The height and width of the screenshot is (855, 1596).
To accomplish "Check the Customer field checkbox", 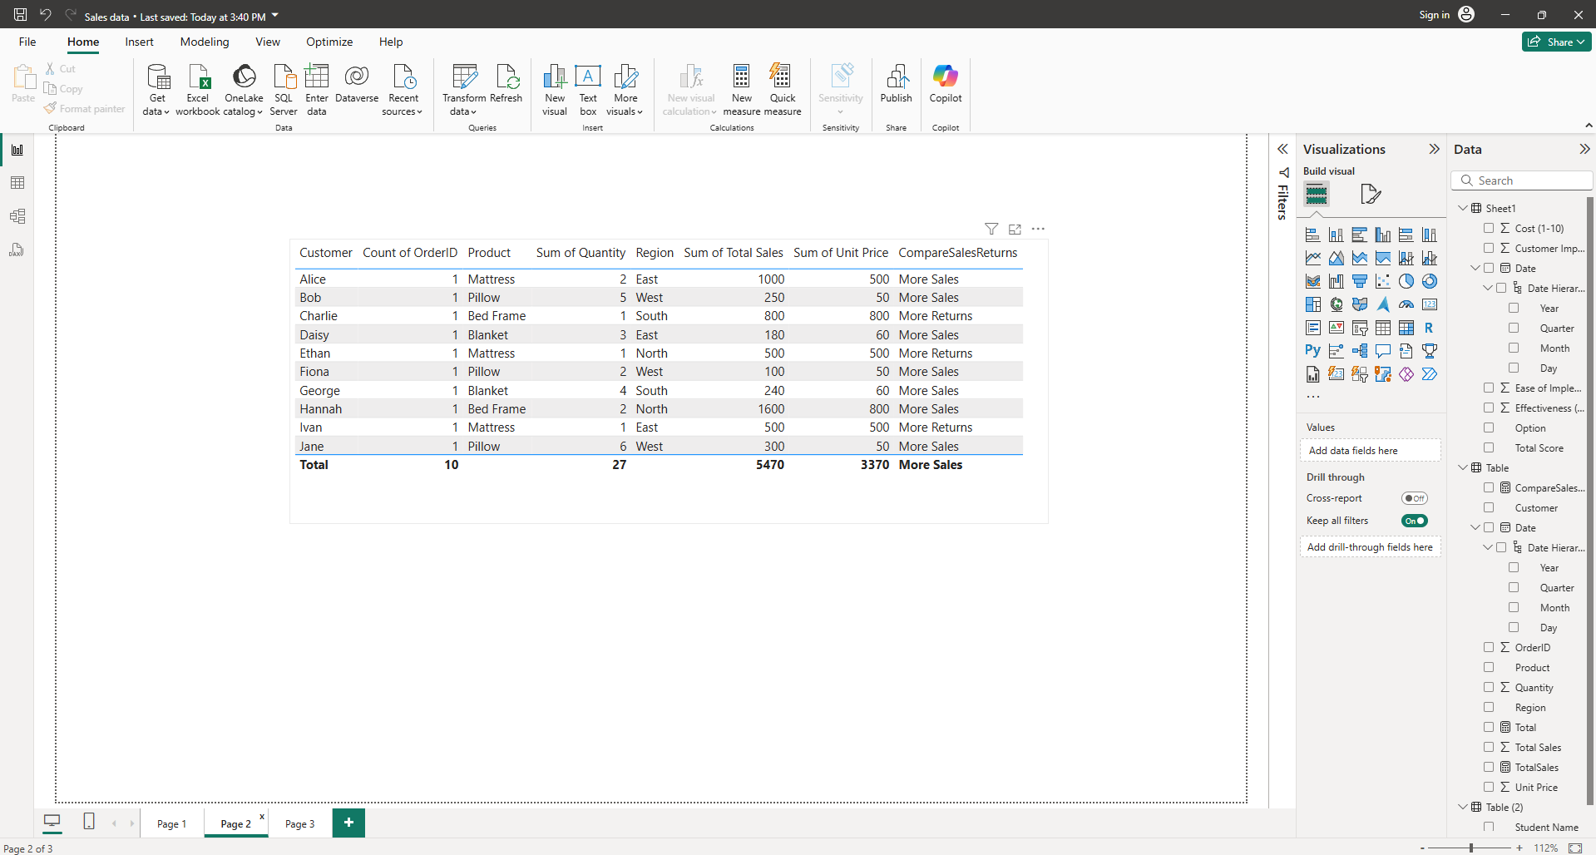I will pyautogui.click(x=1489, y=508).
